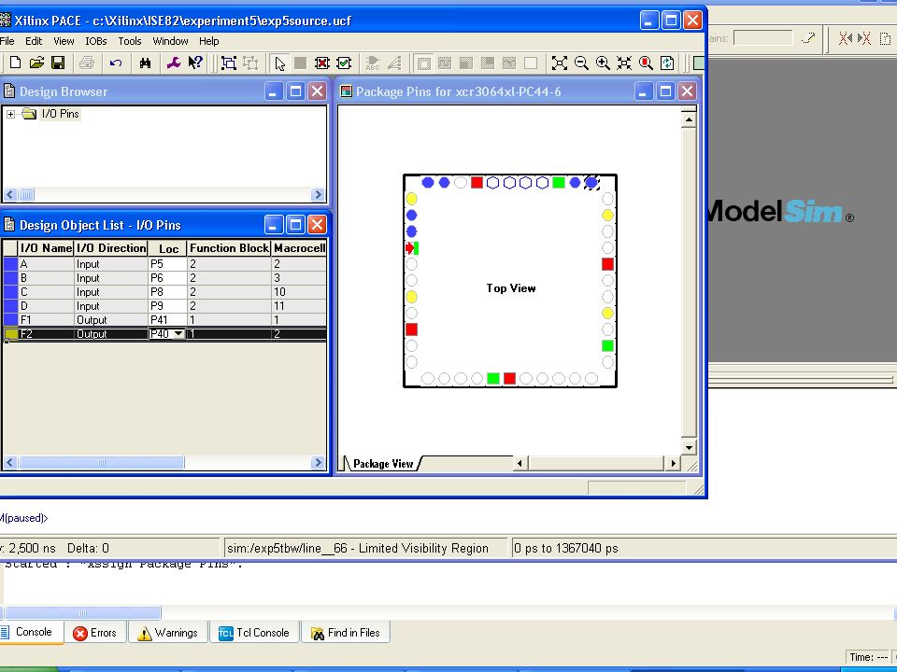Choose the arrow select tool
897x672 pixels.
coord(279,63)
